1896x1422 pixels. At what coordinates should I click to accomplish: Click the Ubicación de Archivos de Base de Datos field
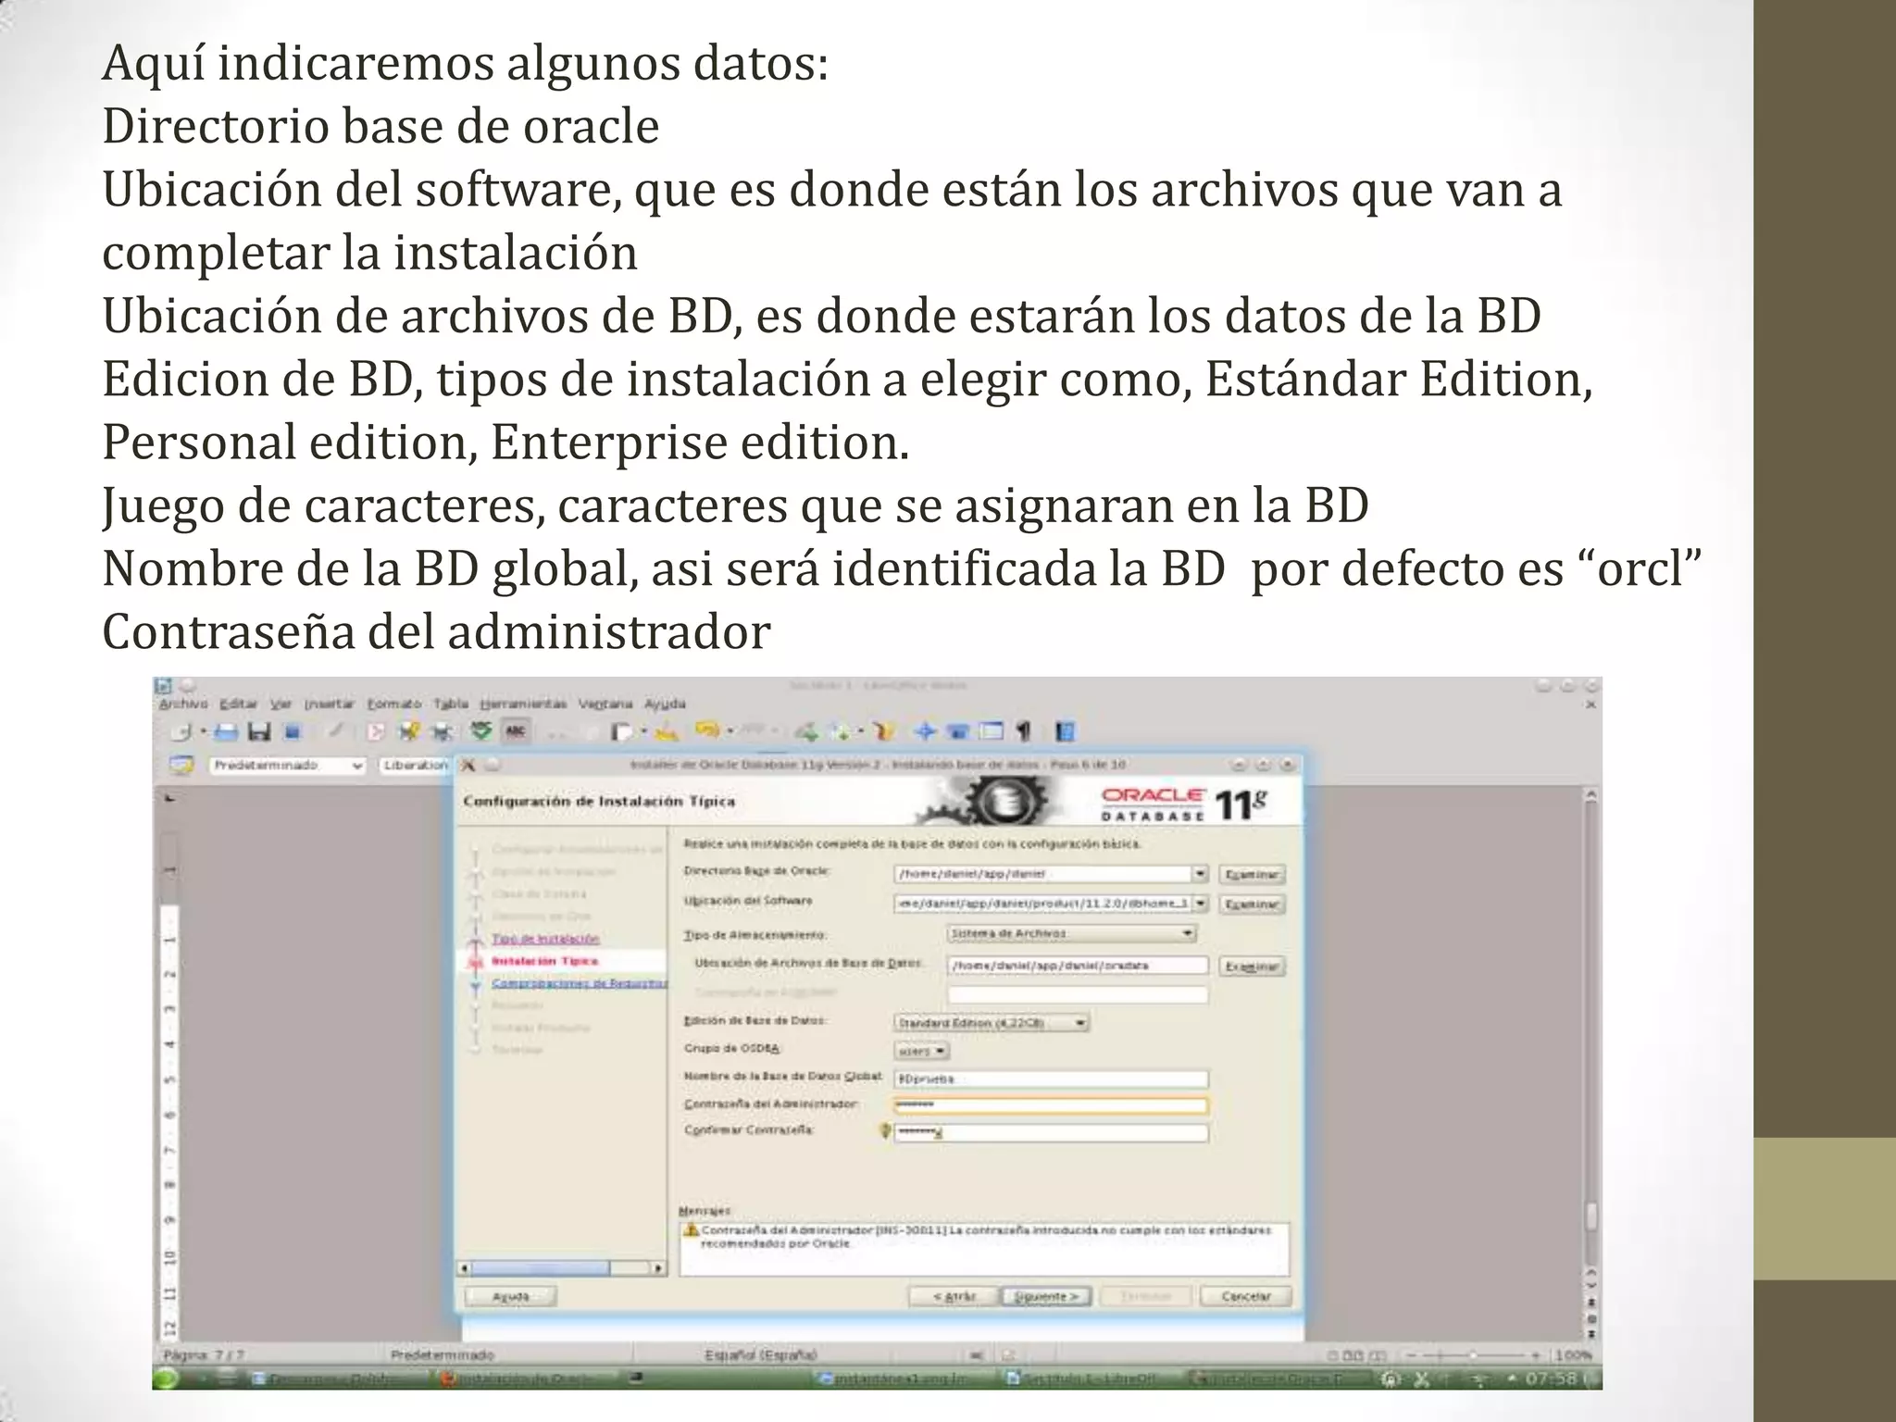(1078, 966)
